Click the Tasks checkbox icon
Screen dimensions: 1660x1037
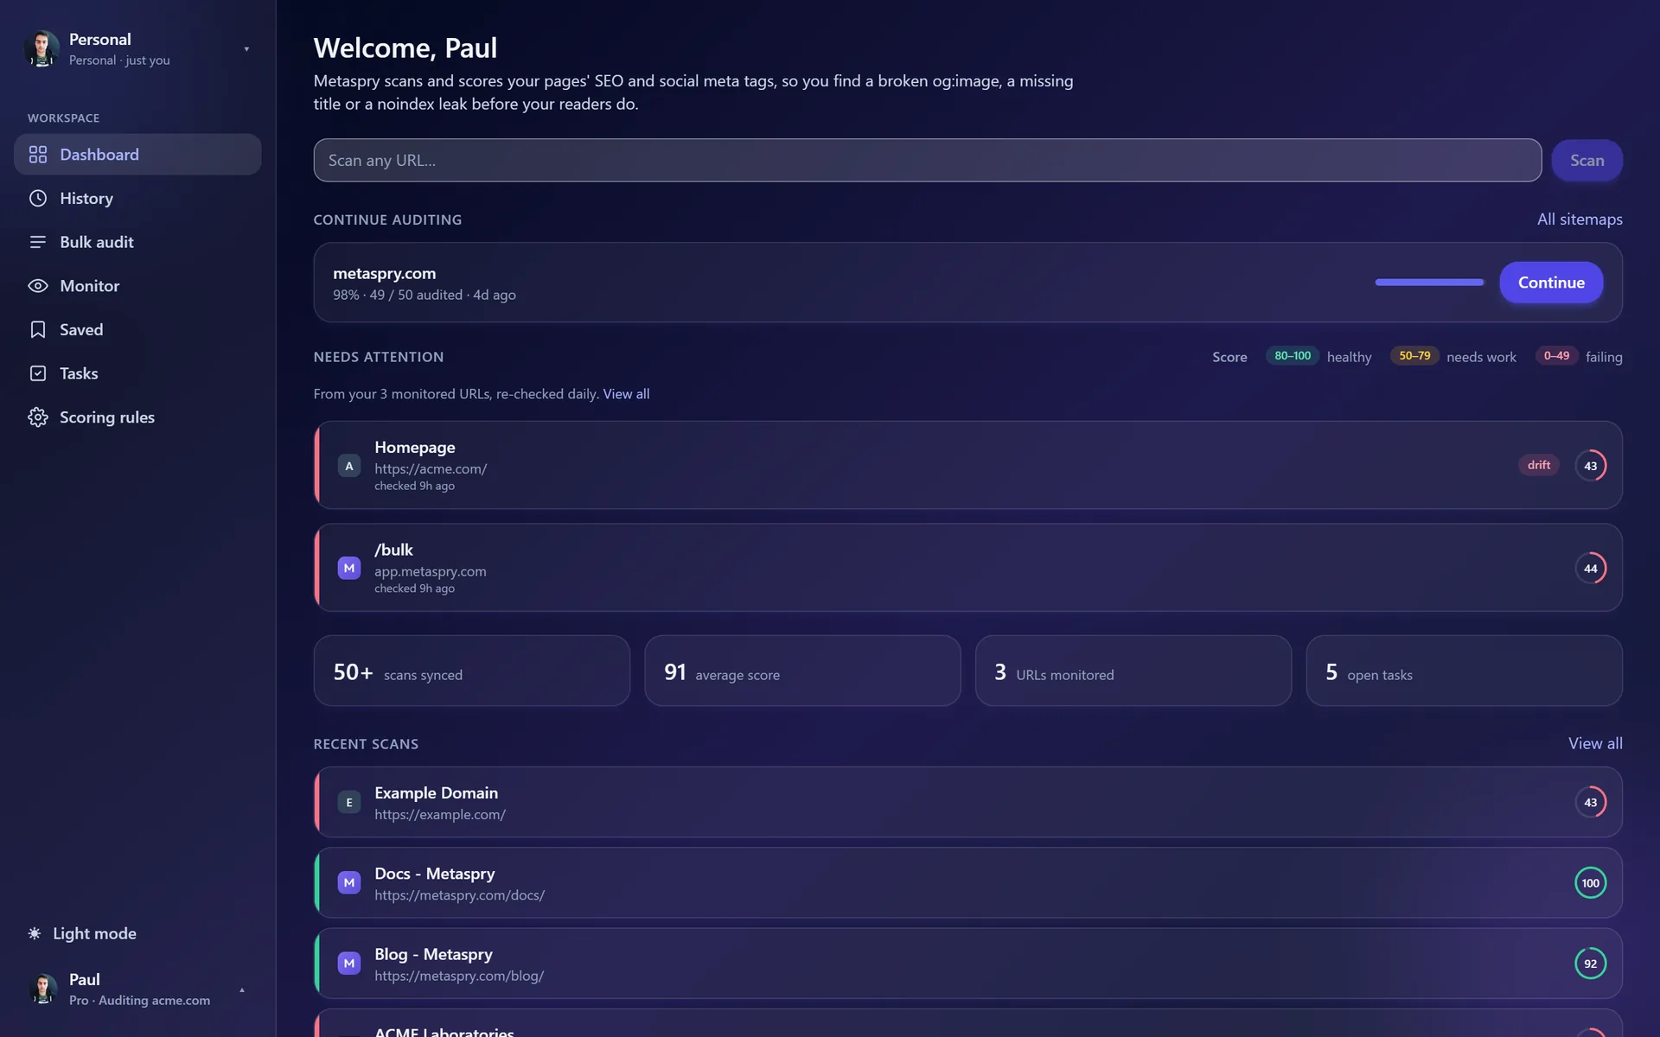(38, 373)
